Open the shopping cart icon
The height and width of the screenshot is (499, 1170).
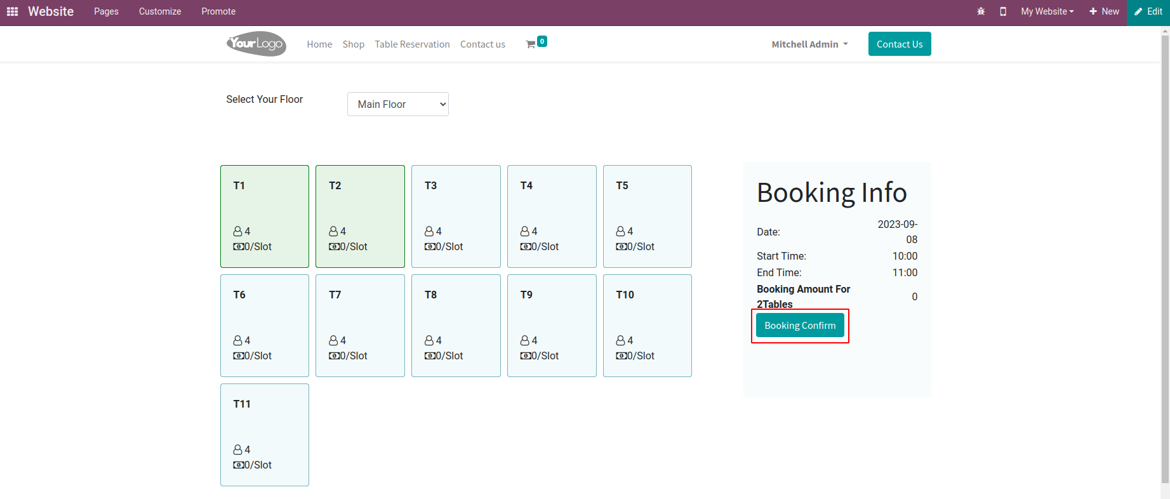click(531, 44)
